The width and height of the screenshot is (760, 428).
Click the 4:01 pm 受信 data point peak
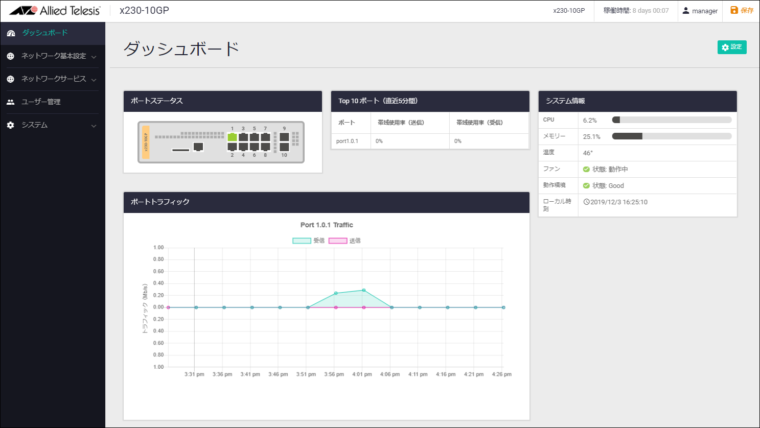pos(364,290)
